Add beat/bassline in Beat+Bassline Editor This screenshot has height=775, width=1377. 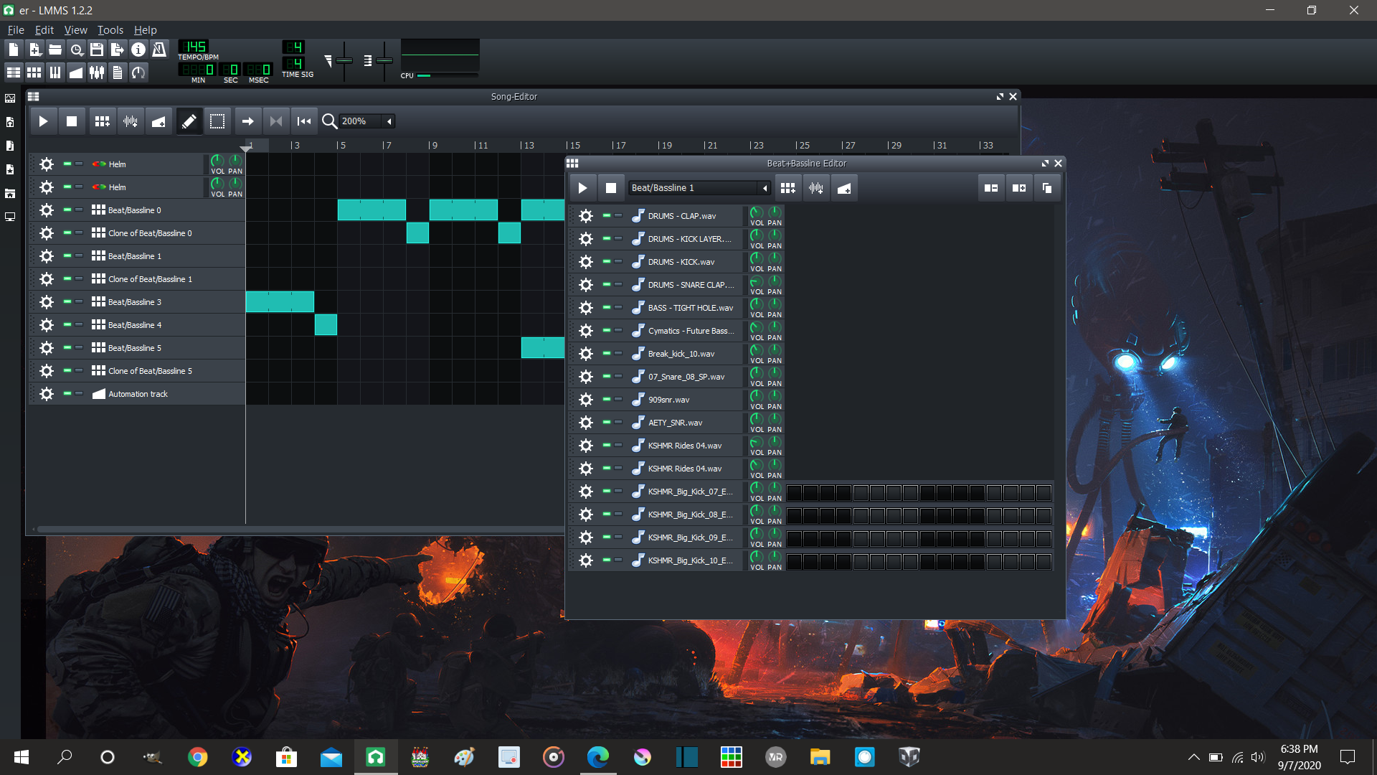pyautogui.click(x=788, y=188)
